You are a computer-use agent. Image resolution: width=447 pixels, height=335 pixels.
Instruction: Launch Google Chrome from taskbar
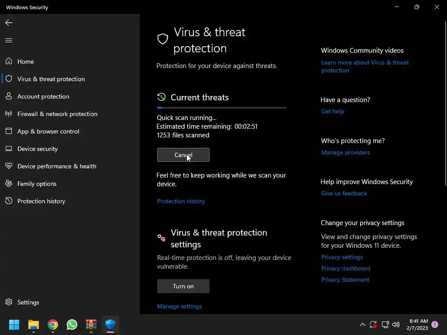click(x=53, y=325)
